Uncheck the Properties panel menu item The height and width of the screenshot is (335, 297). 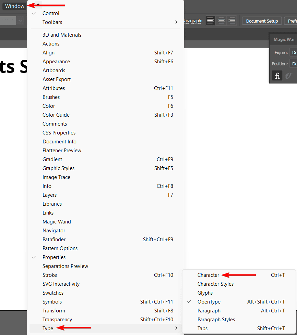(x=54, y=257)
